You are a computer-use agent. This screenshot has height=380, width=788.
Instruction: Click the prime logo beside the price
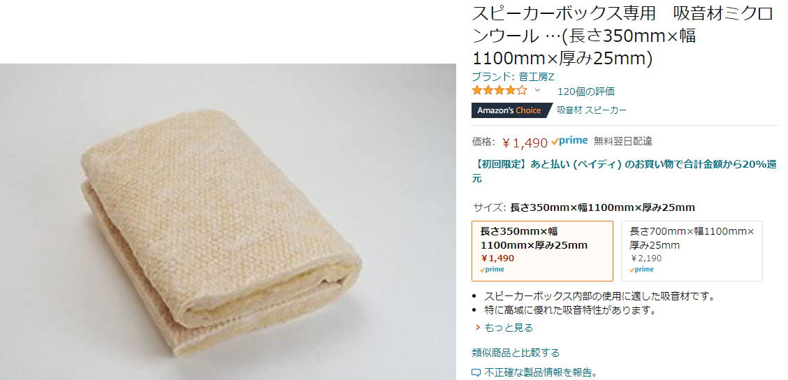tap(569, 141)
